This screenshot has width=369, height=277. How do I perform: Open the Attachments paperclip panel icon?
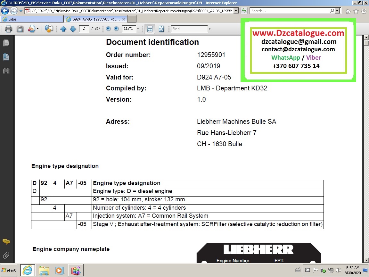(x=6, y=255)
